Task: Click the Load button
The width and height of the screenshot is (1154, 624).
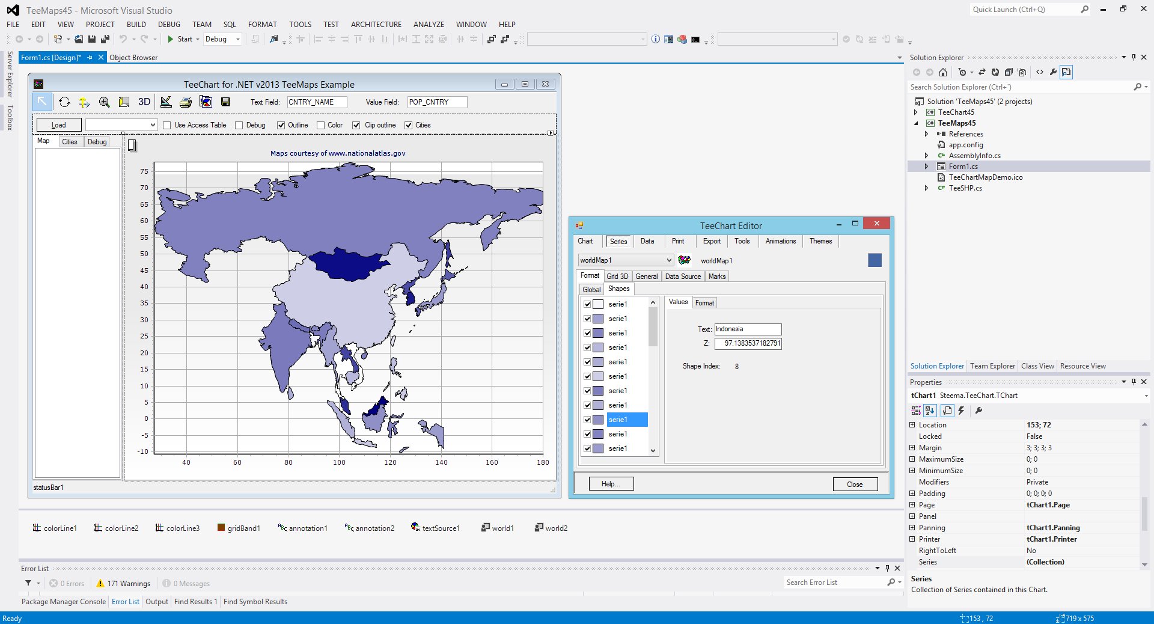Action: tap(59, 125)
